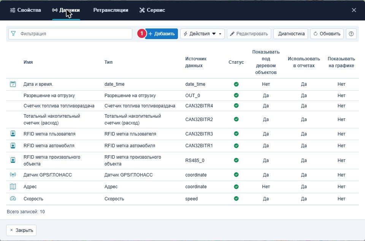The height and width of the screenshot is (241, 365).
Task: Click the green status check for Дата и время
Action: click(236, 84)
